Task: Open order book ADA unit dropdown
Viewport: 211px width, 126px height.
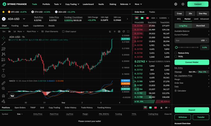Action: pos(154,18)
